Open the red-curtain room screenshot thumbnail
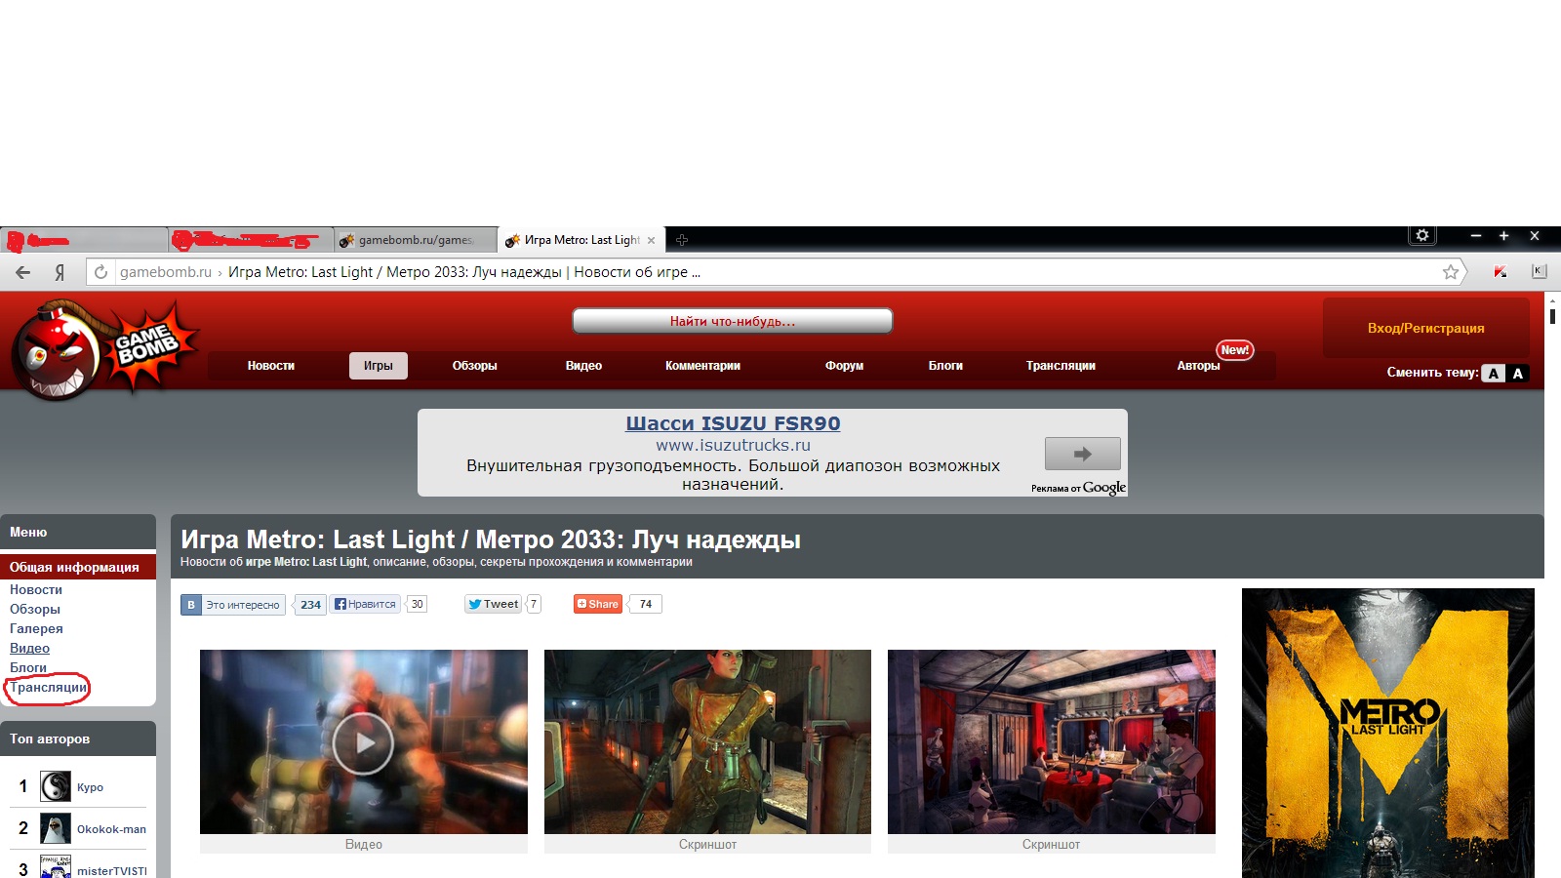Viewport: 1561px width, 878px height. click(x=1052, y=742)
